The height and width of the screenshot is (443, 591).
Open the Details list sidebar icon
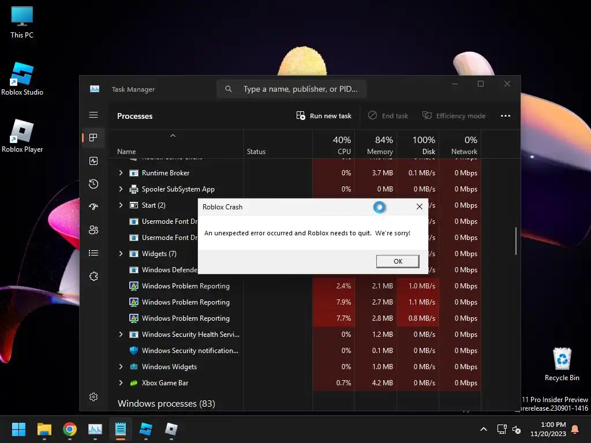tap(93, 253)
